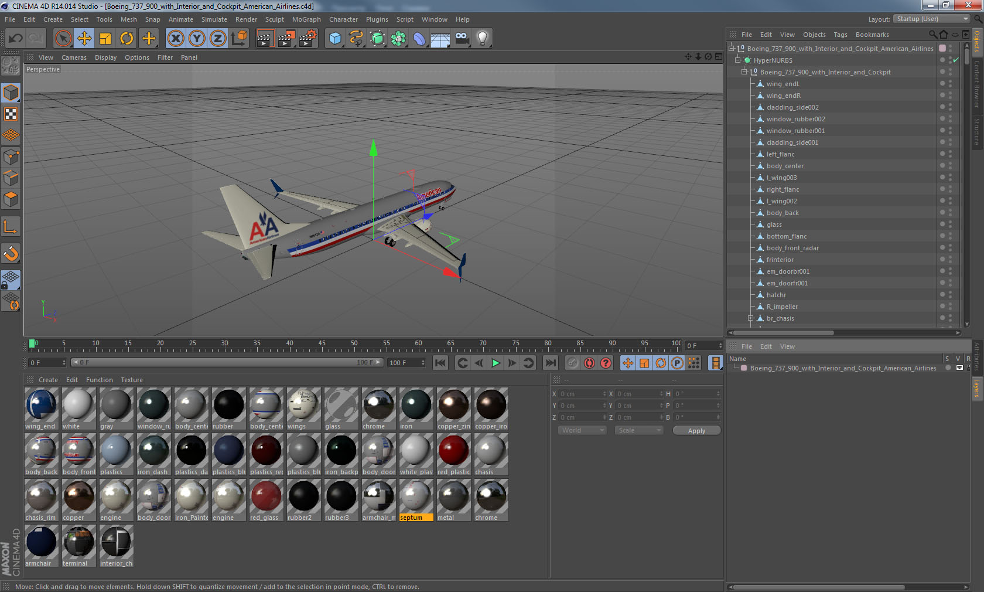Open the spline pen tools icon
This screenshot has height=592, width=984.
[356, 39]
